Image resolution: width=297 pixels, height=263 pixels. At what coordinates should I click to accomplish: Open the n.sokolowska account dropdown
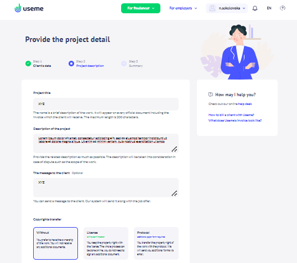[x=227, y=8]
